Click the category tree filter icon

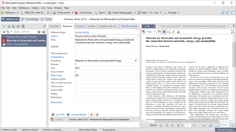click(14, 27)
